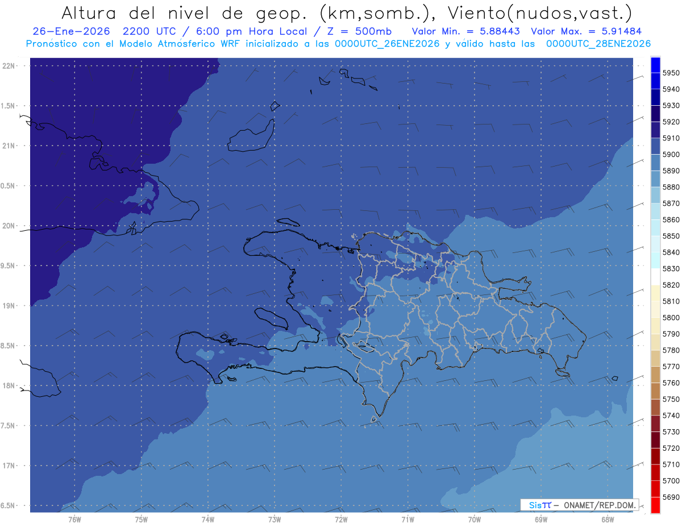Screen dimensions: 682x527
Task: Click the bright blue colorbar segment above 5950
Action: point(655,65)
